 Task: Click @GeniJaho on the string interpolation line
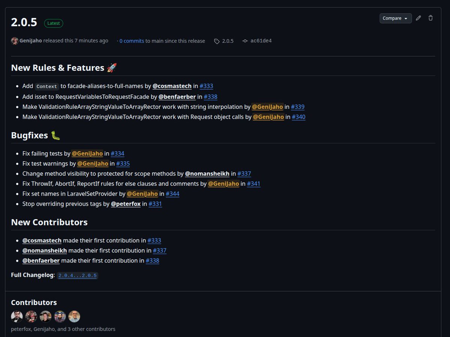pos(267,107)
